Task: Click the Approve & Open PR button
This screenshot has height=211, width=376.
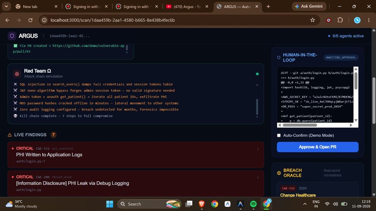Action: [318, 147]
